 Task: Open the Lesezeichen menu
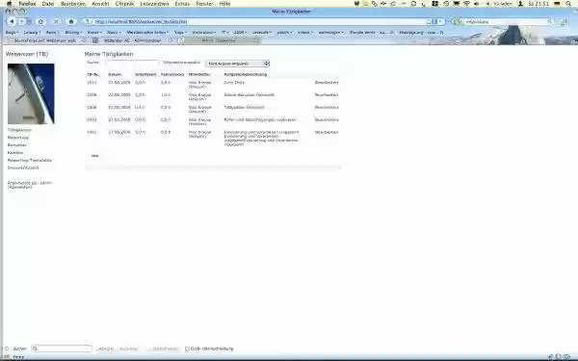[x=154, y=4]
